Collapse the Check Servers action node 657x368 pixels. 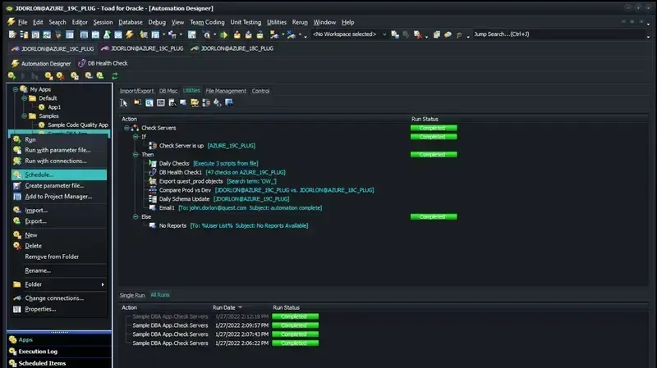[126, 128]
